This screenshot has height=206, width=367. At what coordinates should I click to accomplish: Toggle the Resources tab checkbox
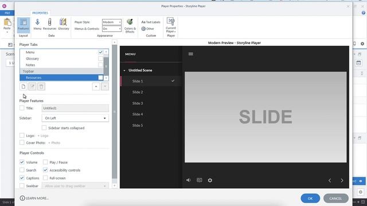(100, 78)
